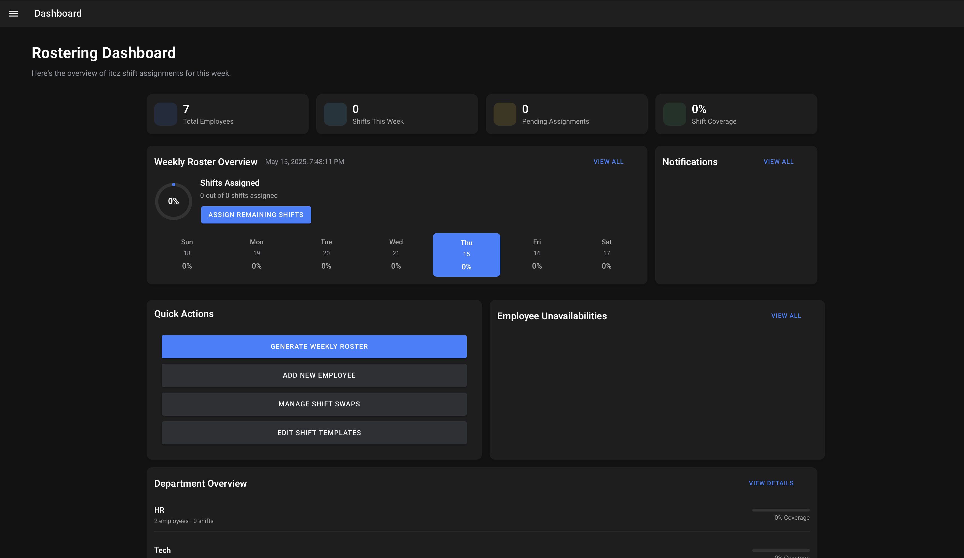Select the Sun 18 day tile

click(187, 254)
